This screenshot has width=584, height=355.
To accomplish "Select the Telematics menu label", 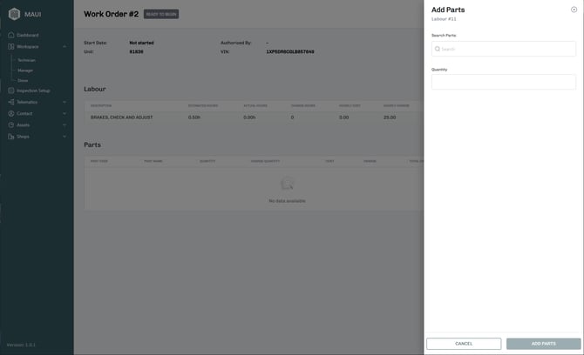I will pyautogui.click(x=27, y=102).
